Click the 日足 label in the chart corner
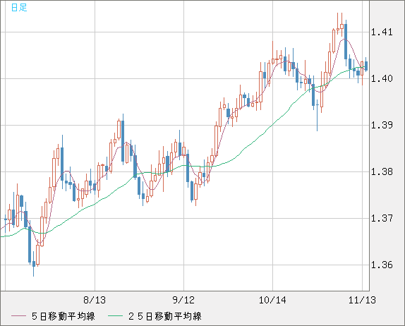This screenshot has height=326, width=405. tap(19, 8)
